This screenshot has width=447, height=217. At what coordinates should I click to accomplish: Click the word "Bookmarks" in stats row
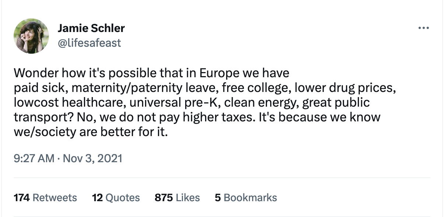tap(250, 198)
